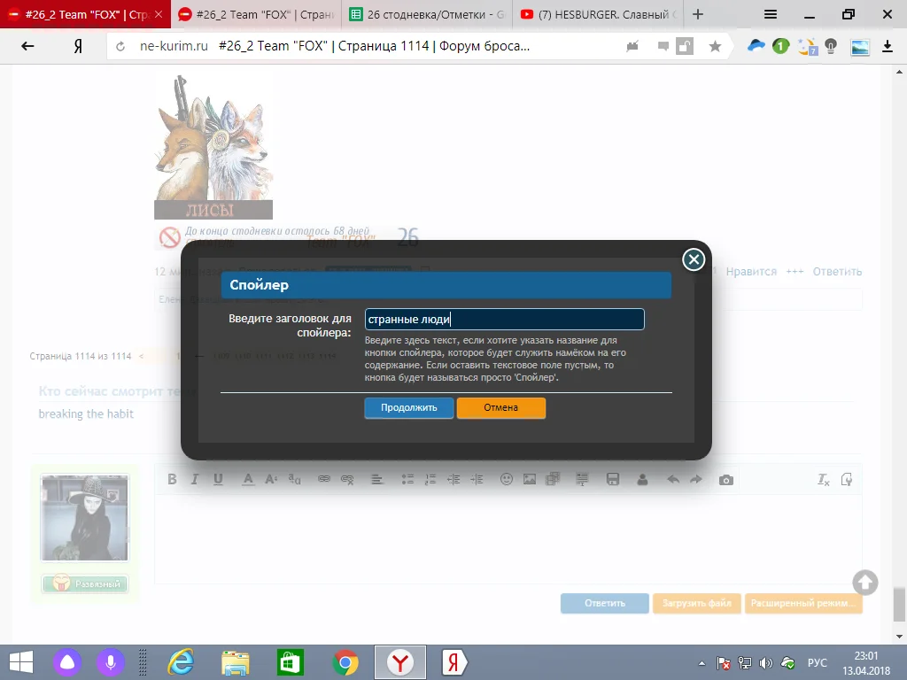
Task: Open the Windows Start menu
Action: [x=21, y=662]
